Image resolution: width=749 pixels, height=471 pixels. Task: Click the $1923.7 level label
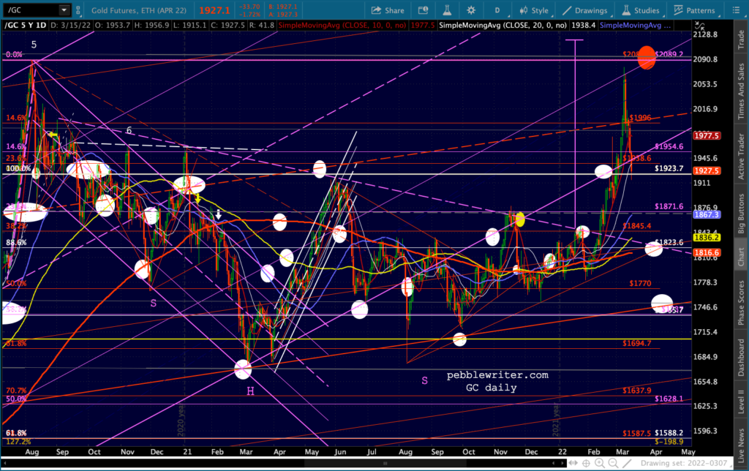pos(669,169)
